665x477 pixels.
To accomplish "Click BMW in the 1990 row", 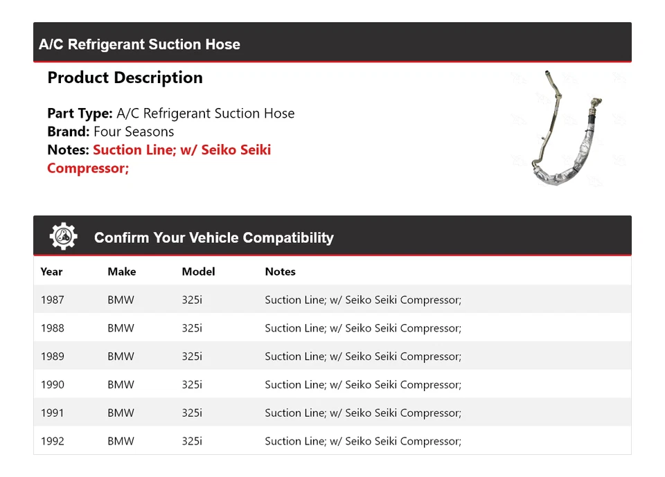I will coord(121,385).
